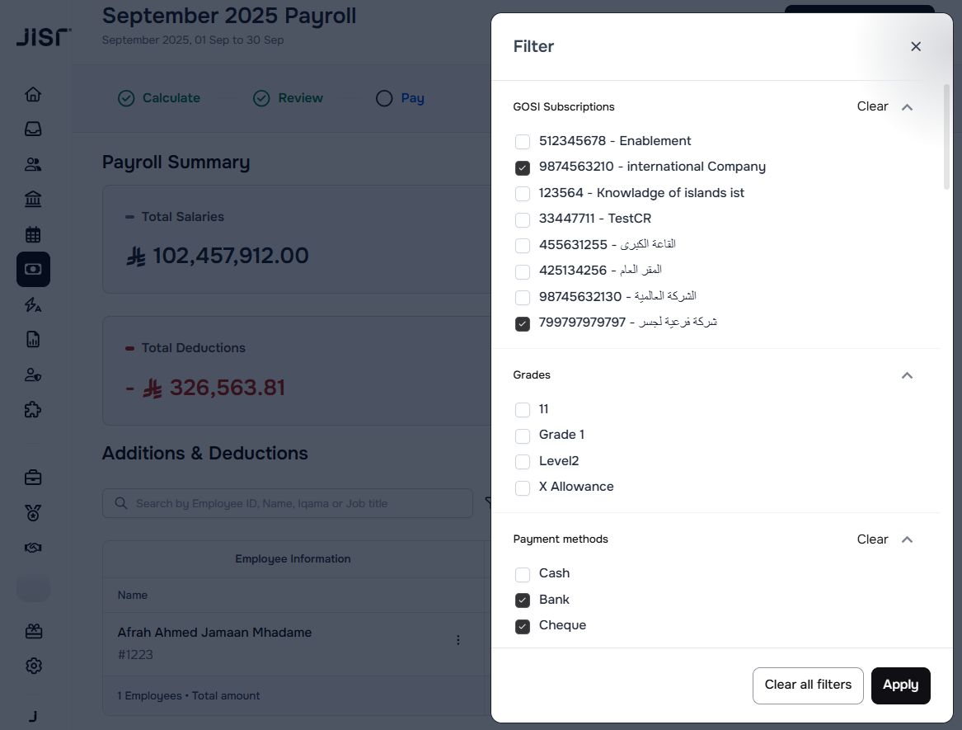The width and height of the screenshot is (962, 730).
Task: Check the 512345678 - Enablement checkbox
Action: coord(523,142)
